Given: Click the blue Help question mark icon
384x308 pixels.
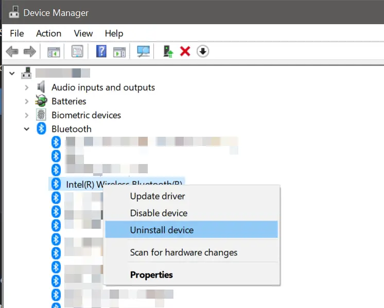Looking at the screenshot, I should 101,51.
